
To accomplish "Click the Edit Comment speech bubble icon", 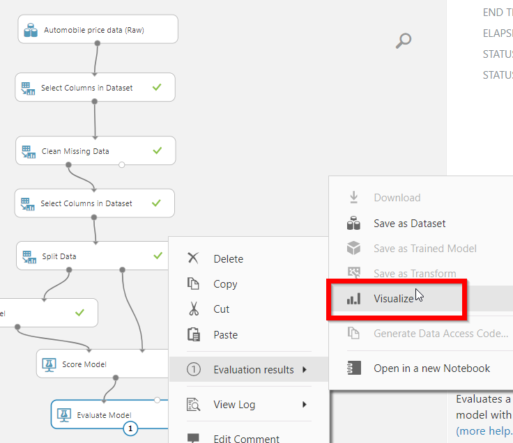I will pos(193,437).
